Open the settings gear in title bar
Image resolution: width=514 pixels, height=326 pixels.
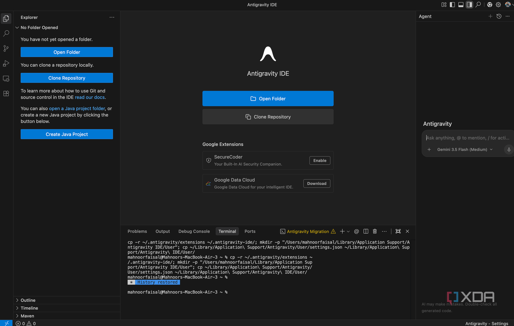tap(498, 5)
